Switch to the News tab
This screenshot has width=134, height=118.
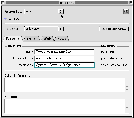pos(62,39)
